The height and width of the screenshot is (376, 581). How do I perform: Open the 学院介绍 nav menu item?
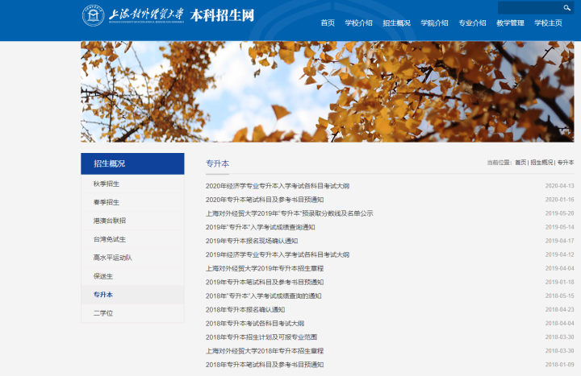pyautogui.click(x=434, y=23)
